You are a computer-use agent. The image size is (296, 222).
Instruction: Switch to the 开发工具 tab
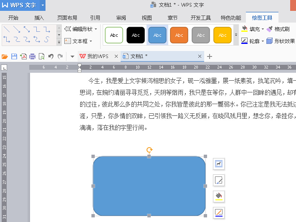point(201,18)
